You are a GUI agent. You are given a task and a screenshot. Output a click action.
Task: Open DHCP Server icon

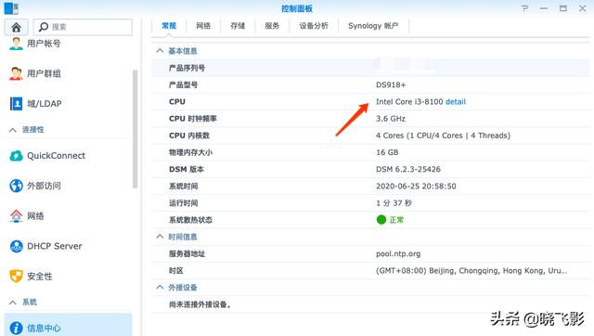point(16,246)
